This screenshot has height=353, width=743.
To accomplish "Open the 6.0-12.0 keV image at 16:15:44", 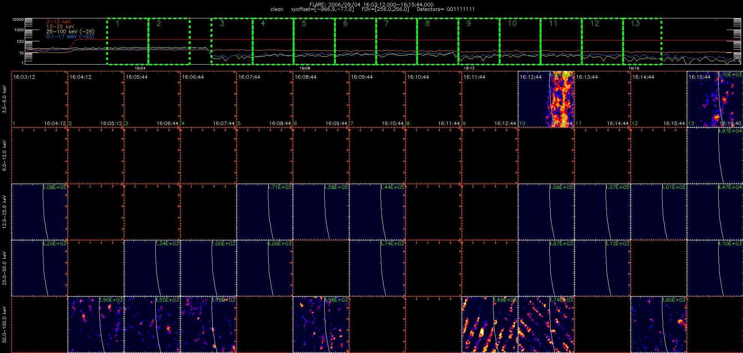I will (x=715, y=155).
